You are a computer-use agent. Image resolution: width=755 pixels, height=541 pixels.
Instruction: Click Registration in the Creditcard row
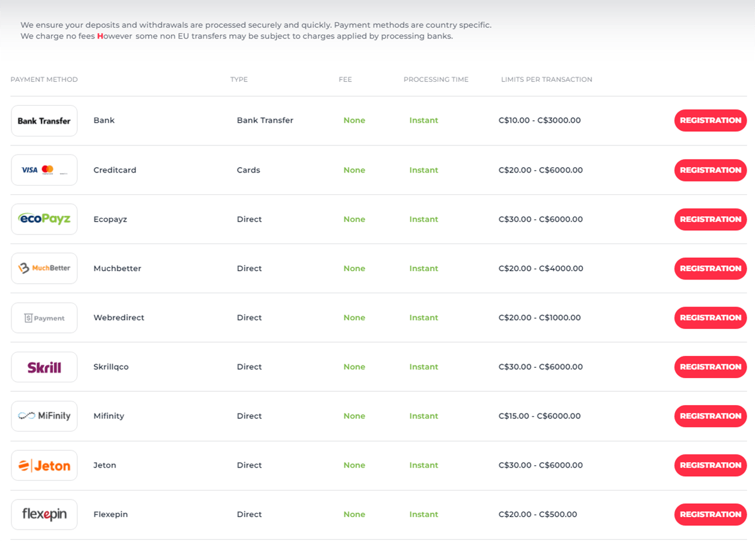pos(710,170)
